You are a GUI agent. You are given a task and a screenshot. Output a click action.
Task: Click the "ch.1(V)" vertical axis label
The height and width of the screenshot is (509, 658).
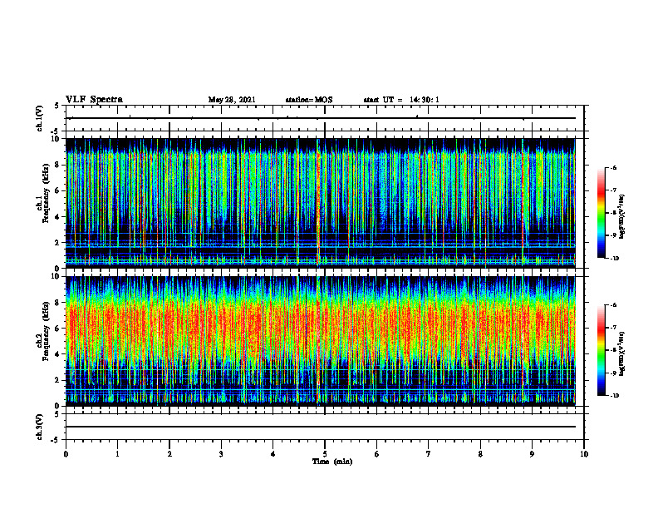39,118
